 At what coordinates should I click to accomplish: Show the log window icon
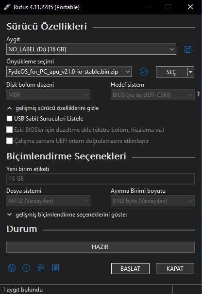click(55, 268)
